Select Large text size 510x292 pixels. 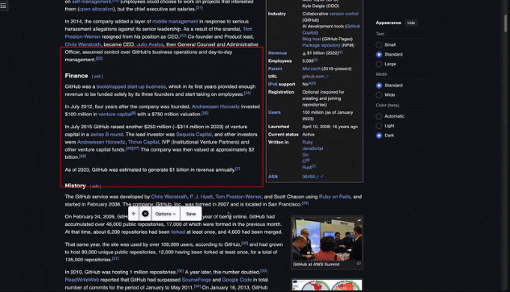coord(379,65)
